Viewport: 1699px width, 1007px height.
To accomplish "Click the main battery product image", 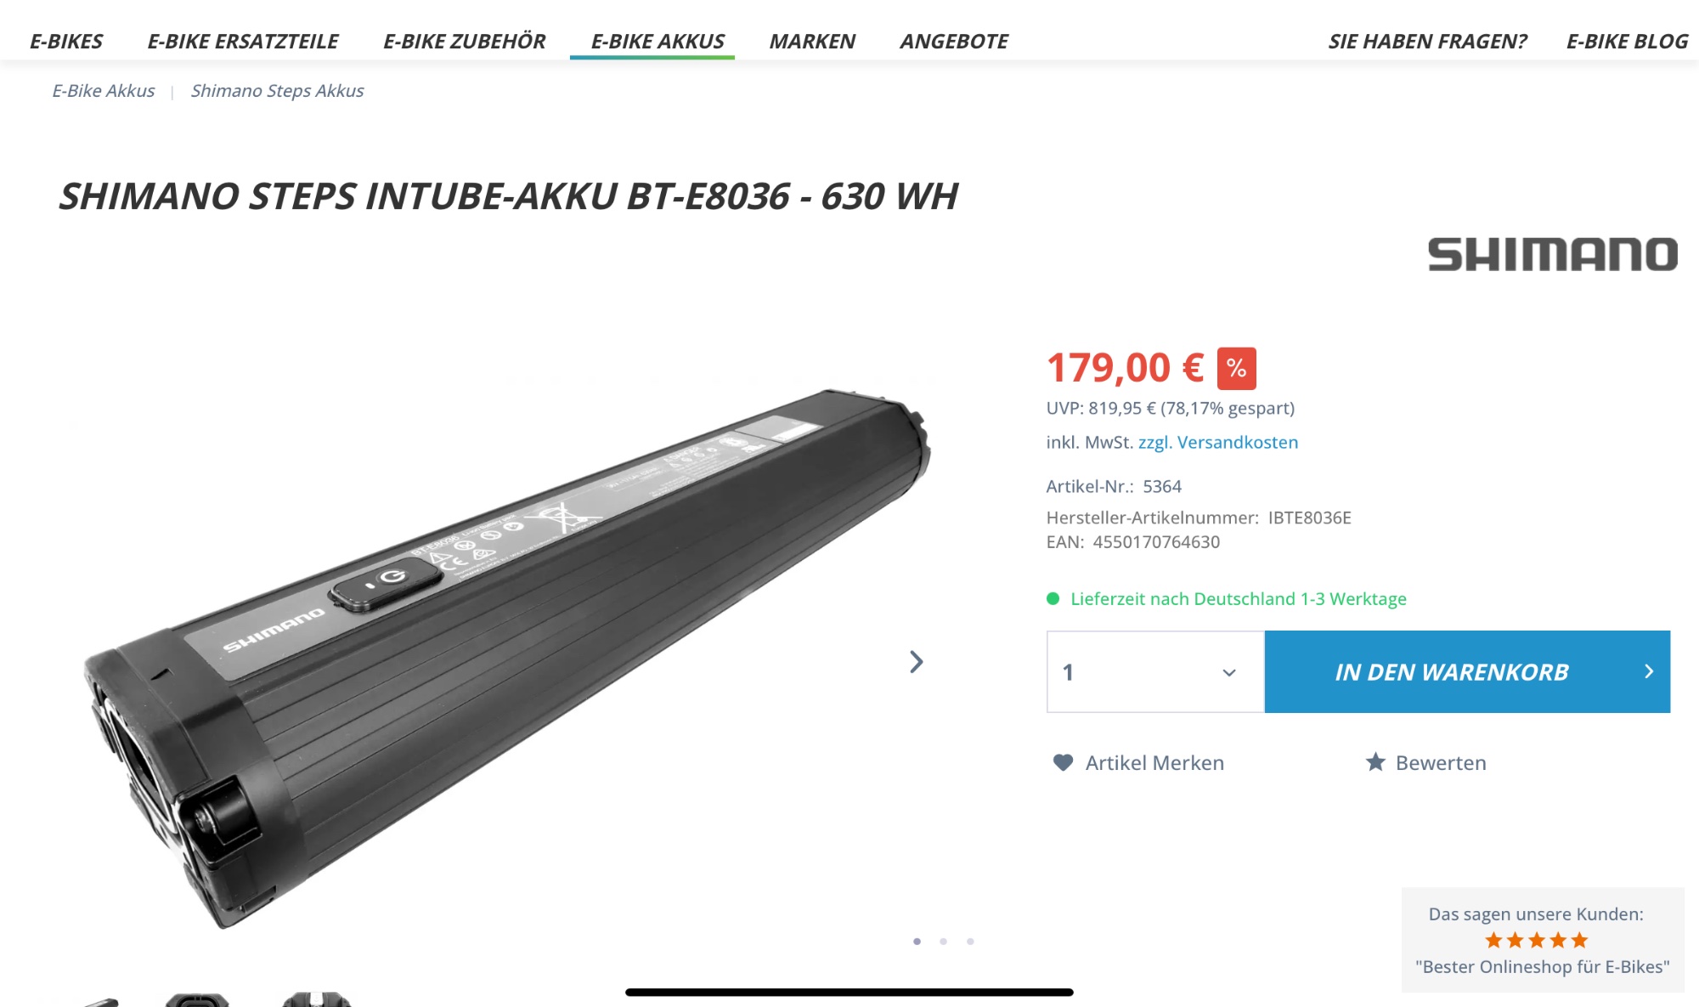I will (x=507, y=659).
